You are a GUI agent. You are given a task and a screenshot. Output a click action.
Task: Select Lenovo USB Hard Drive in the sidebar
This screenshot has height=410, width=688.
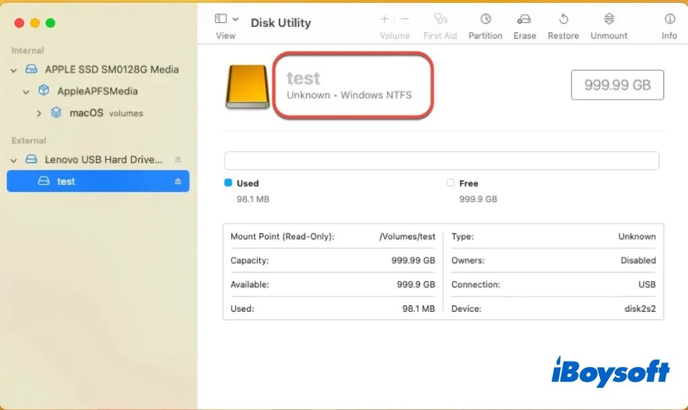pos(103,159)
